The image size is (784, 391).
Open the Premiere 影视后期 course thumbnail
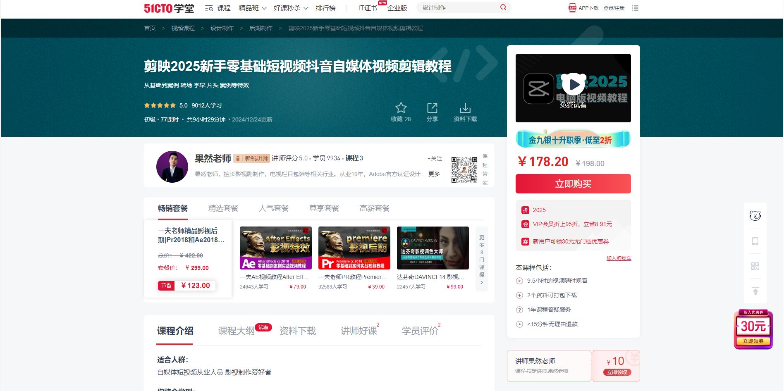click(x=354, y=248)
